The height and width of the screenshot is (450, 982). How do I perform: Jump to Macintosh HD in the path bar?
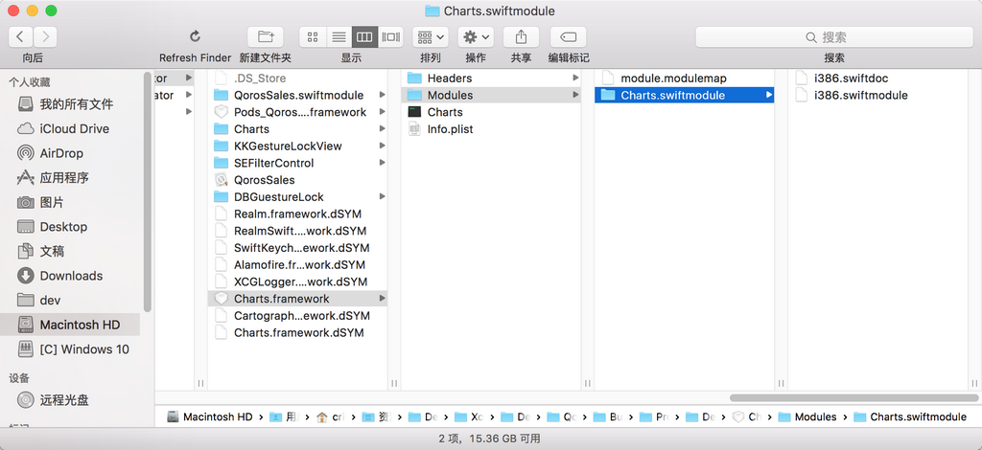210,416
